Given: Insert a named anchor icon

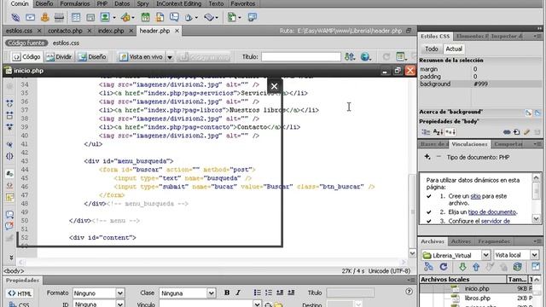Looking at the screenshot, I should coord(45,17).
